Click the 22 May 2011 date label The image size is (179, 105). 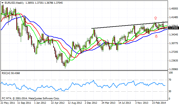point(8,103)
